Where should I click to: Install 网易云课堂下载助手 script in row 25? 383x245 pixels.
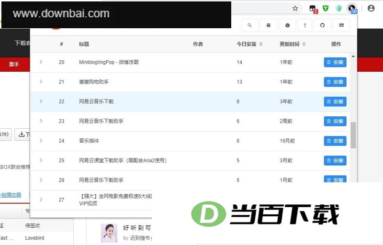coord(335,161)
